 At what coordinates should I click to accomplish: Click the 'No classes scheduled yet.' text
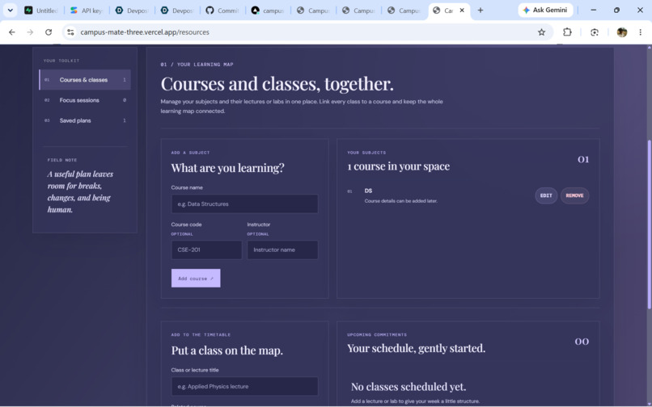(x=408, y=387)
